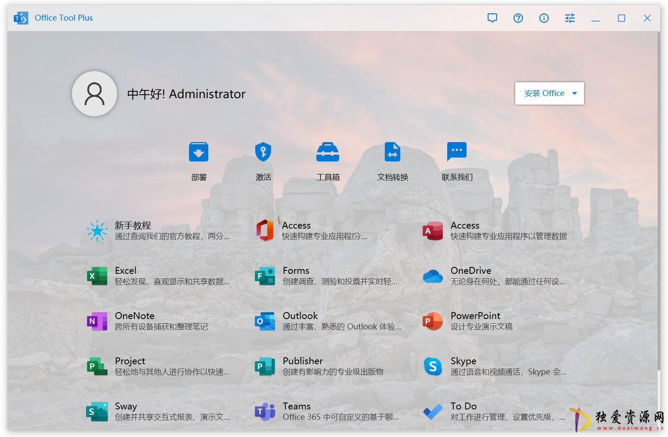
Task: Open the help question mark icon
Action: coord(518,18)
